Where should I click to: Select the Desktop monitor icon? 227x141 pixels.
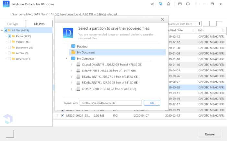coord(73,46)
